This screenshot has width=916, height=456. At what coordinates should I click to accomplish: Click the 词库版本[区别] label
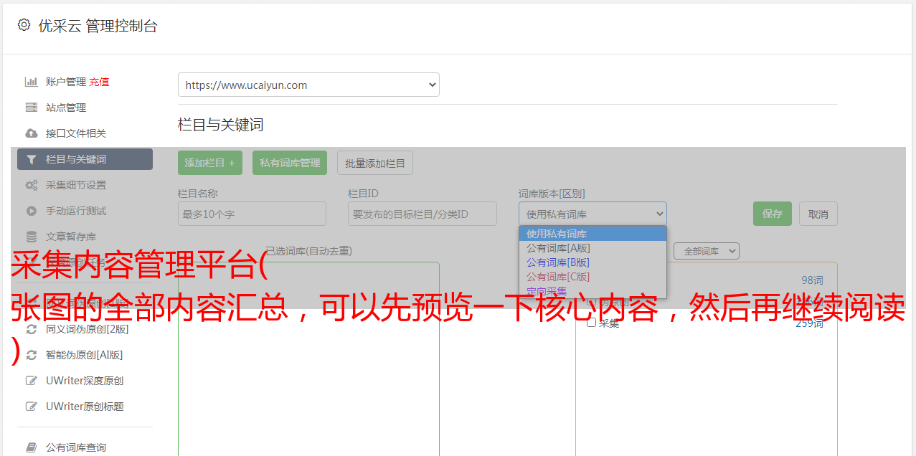point(552,194)
